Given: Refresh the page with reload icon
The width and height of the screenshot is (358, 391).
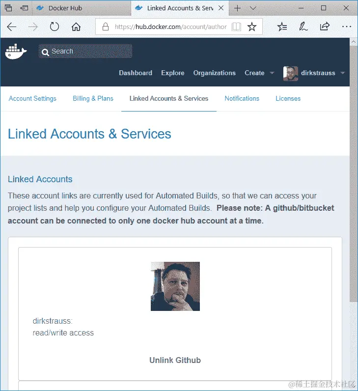Looking at the screenshot, I should coord(55,27).
